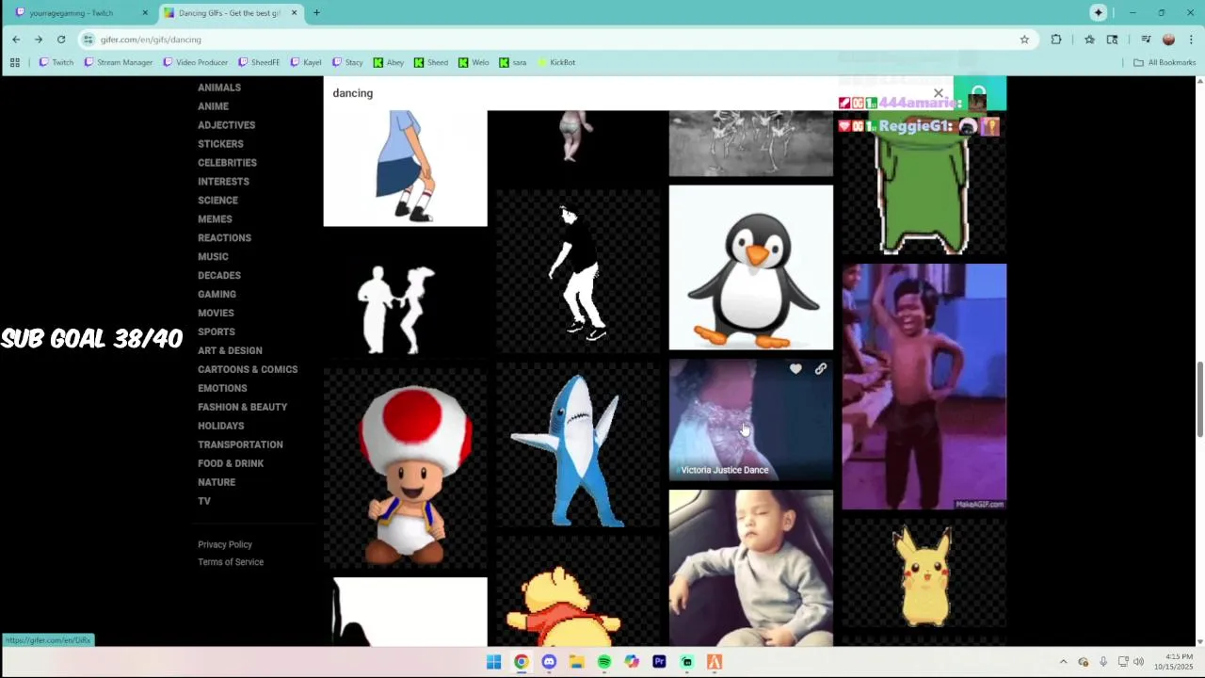This screenshot has width=1205, height=678.
Task: Browse the MEMES category
Action: coord(215,219)
